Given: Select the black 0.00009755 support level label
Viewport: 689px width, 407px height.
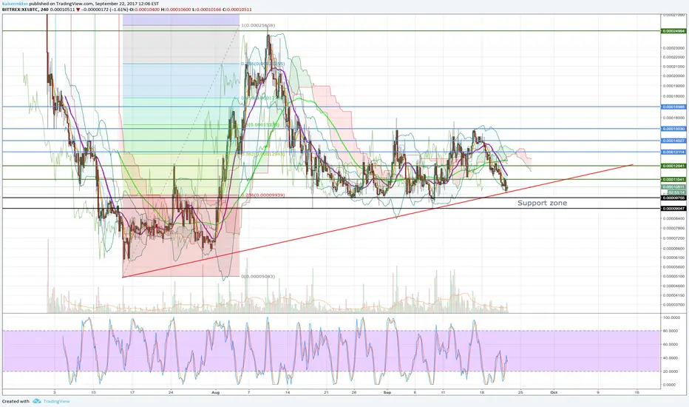Looking at the screenshot, I should 673,198.
